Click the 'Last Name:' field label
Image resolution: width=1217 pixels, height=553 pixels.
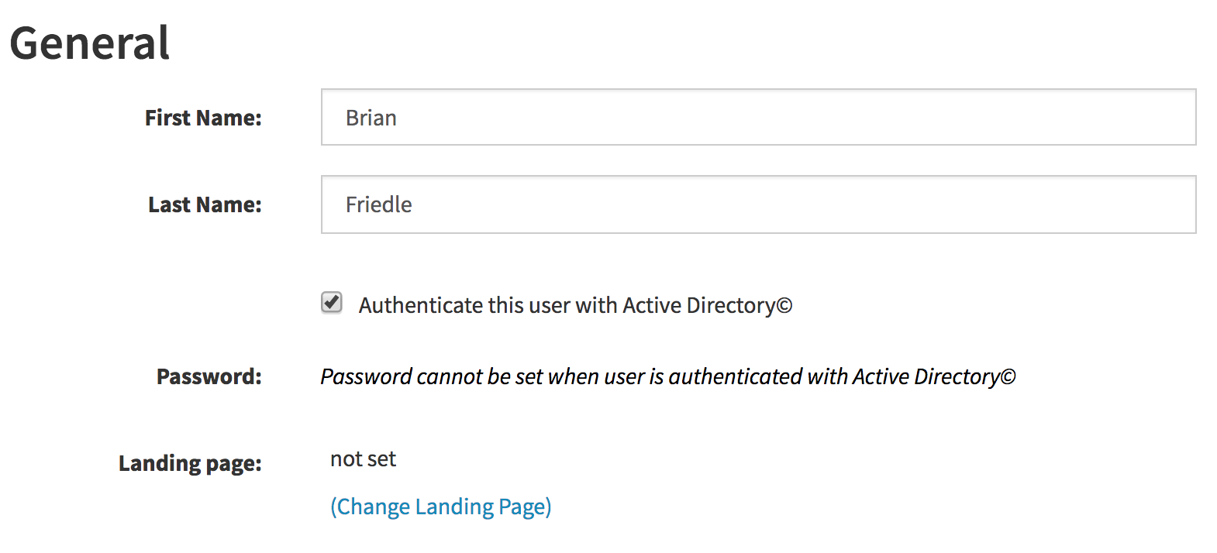click(x=205, y=204)
